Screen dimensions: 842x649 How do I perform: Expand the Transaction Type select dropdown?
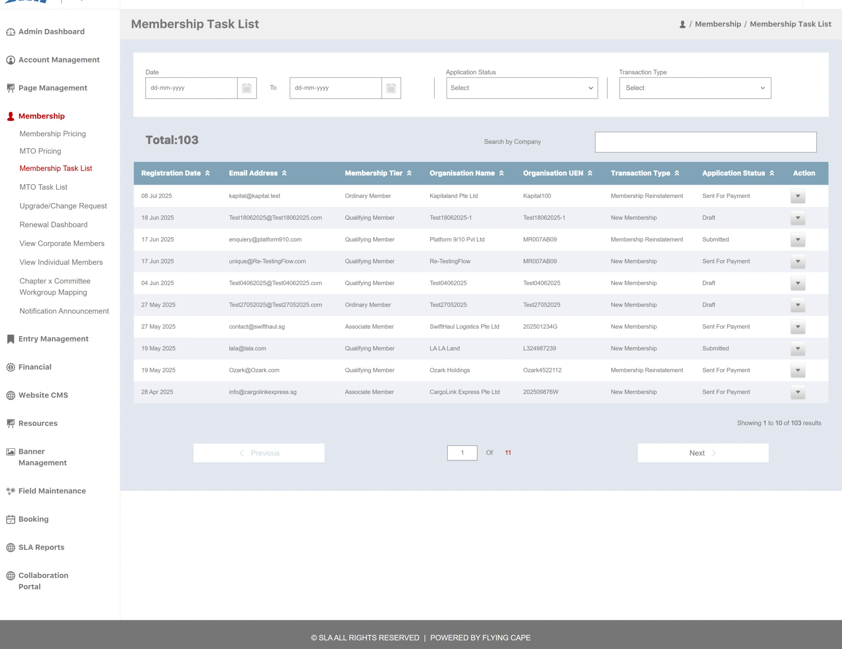tap(695, 88)
